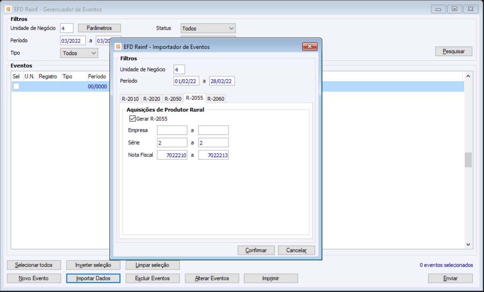Click the Série end field

coord(214,143)
